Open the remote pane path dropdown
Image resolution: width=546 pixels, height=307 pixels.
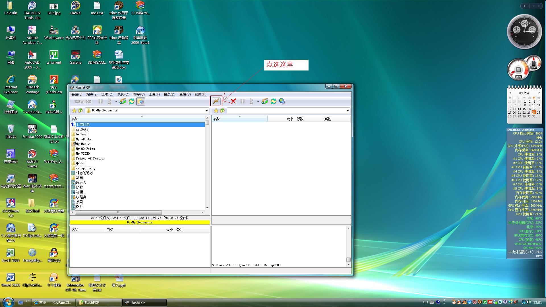coord(348,111)
